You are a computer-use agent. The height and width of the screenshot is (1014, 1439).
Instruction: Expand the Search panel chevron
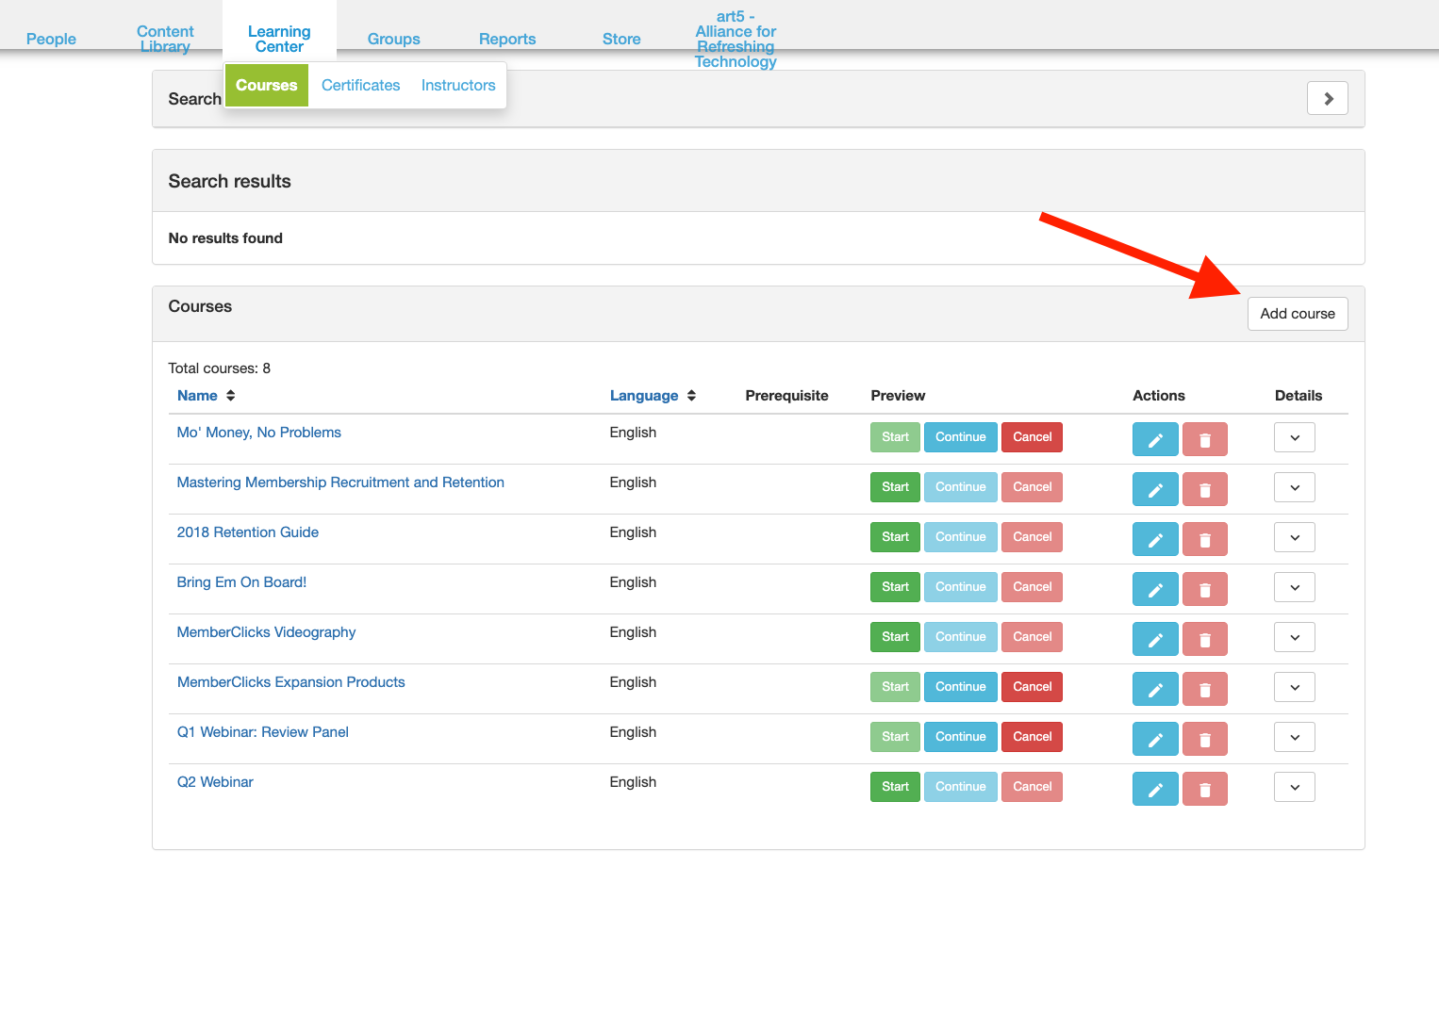1327,98
